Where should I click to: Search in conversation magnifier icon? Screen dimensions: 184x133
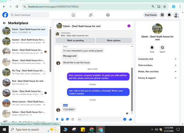point(162,47)
